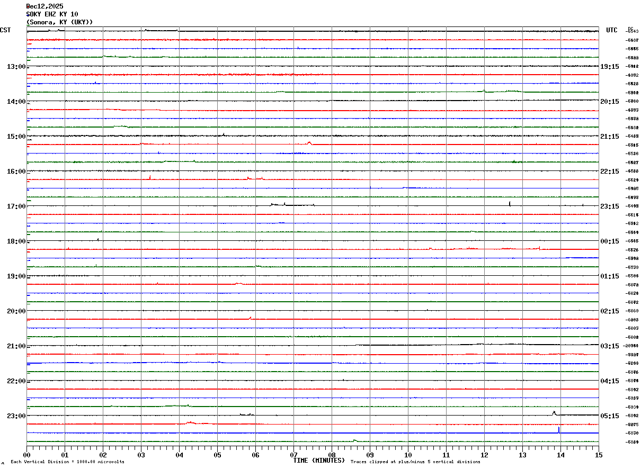Click the 05:15 UTC time label

click(610, 416)
